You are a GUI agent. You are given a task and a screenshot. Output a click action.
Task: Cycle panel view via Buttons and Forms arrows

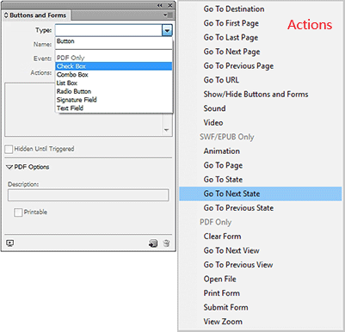6,15
